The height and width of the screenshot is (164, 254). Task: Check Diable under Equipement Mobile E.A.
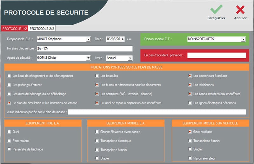pos(97,158)
